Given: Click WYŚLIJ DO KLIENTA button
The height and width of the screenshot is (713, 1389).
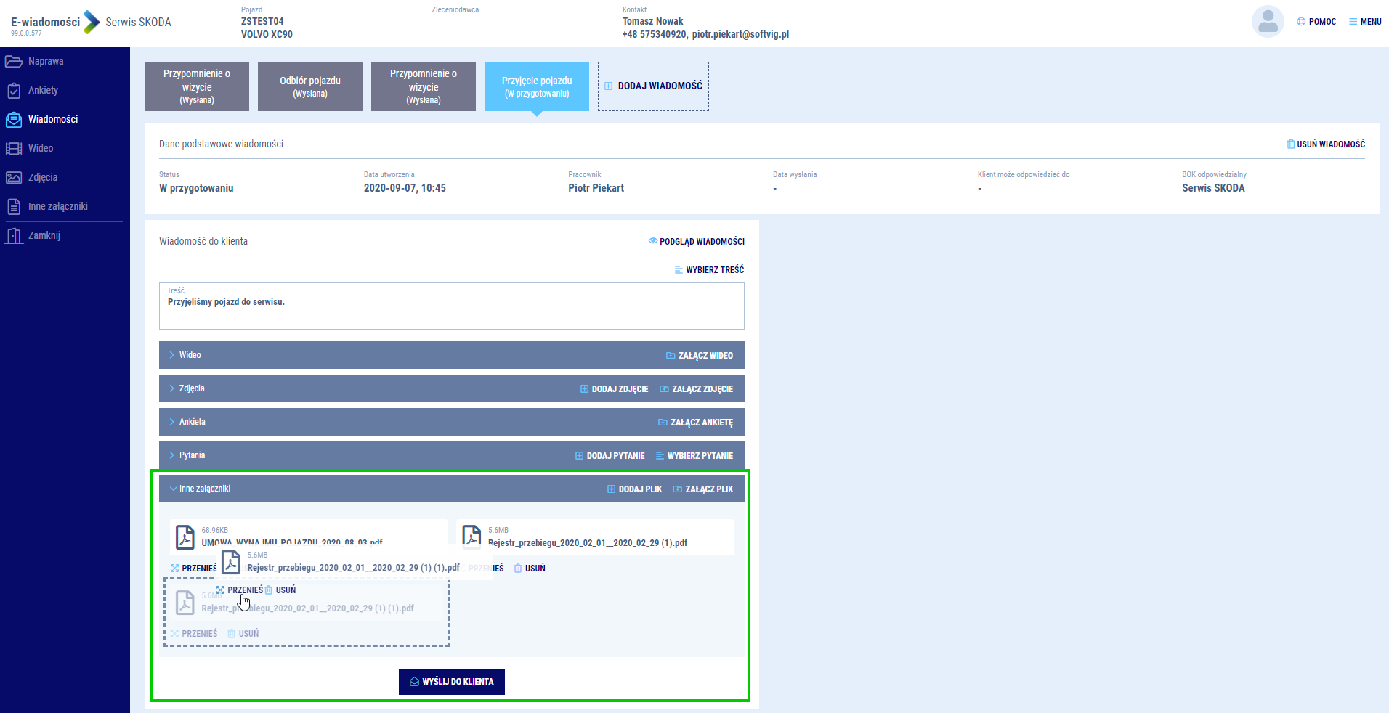Looking at the screenshot, I should [x=451, y=682].
